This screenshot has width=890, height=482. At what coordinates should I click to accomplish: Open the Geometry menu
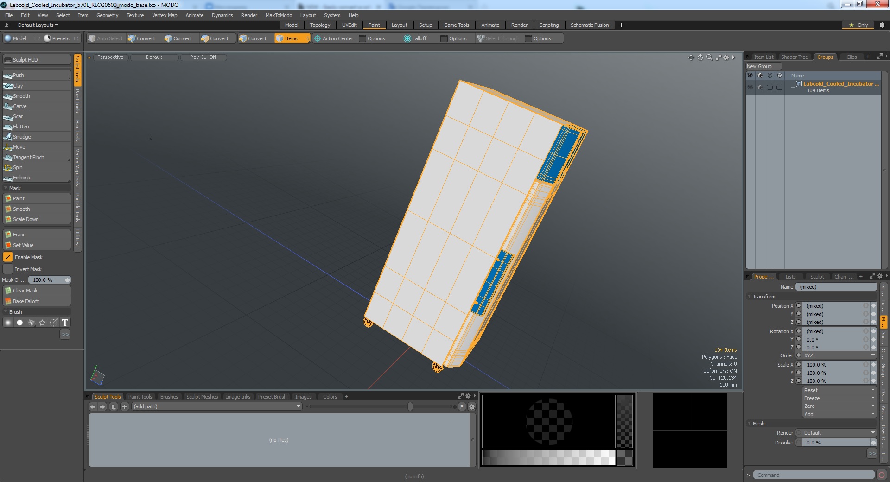tap(107, 15)
